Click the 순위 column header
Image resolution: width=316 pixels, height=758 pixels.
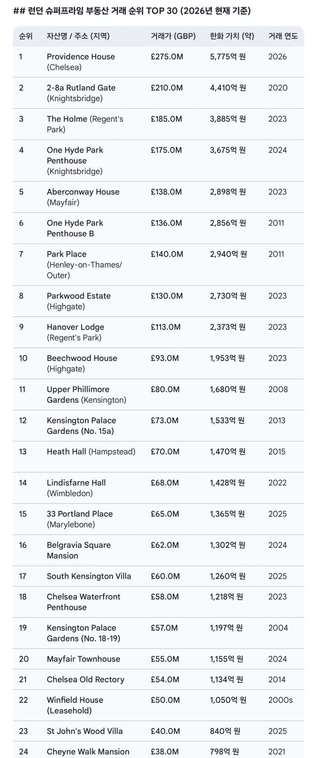(26, 36)
